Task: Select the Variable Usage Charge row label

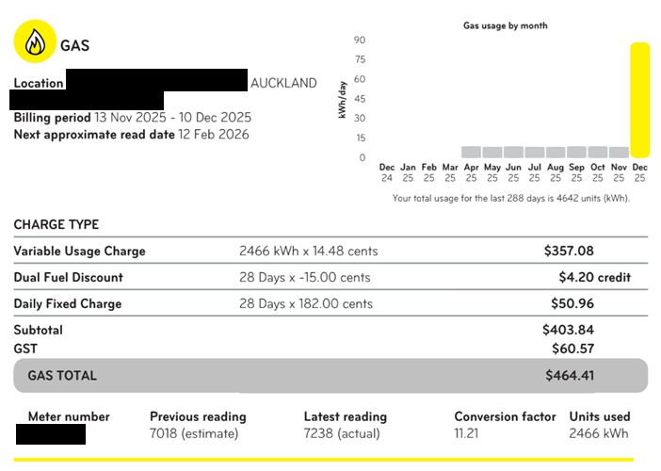Action: point(79,252)
